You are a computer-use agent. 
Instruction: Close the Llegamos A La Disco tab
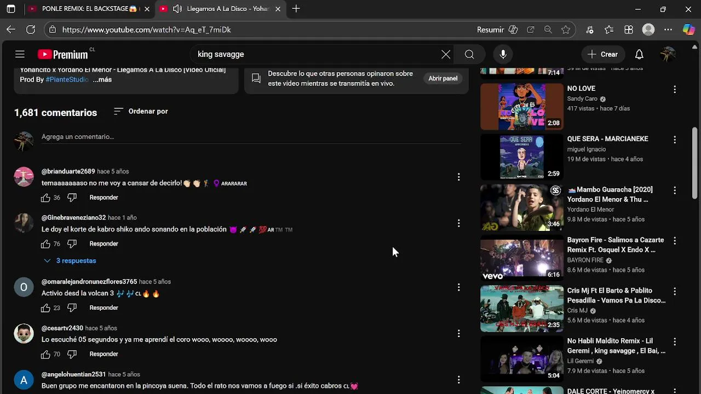coord(278,9)
